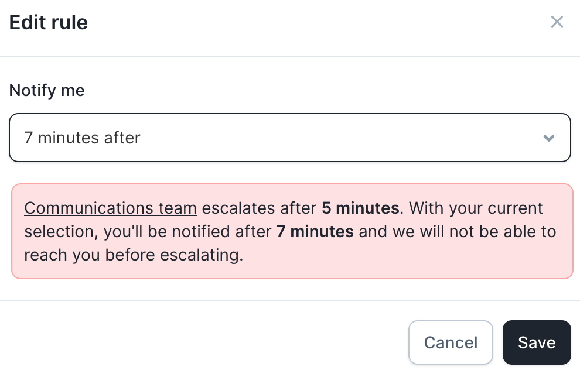Click 'reach you before escalating' warning text

click(x=134, y=255)
